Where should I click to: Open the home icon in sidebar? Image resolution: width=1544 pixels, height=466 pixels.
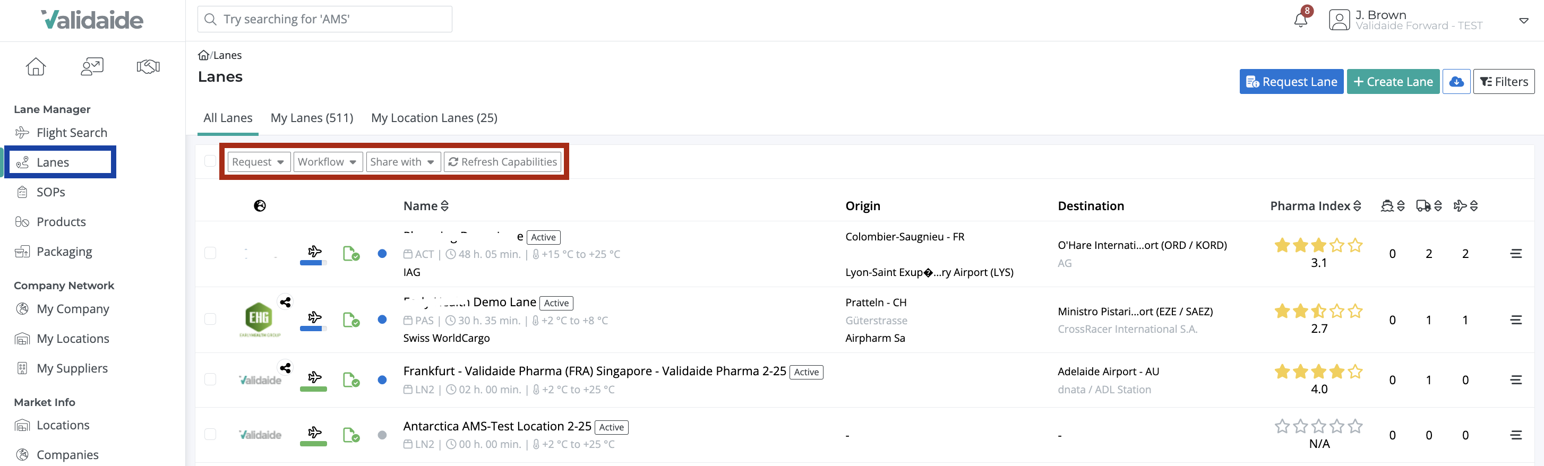(36, 66)
